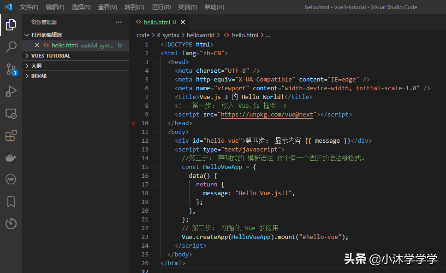This screenshot has height=273, width=446.
Task: Click the 第二步 comment on line 14
Action: (274, 158)
